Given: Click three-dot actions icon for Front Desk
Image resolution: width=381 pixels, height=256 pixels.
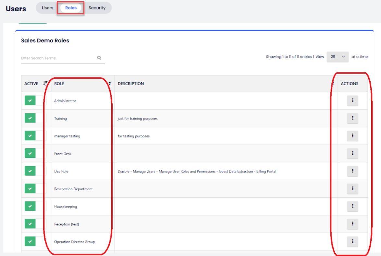Looking at the screenshot, I should tap(352, 154).
